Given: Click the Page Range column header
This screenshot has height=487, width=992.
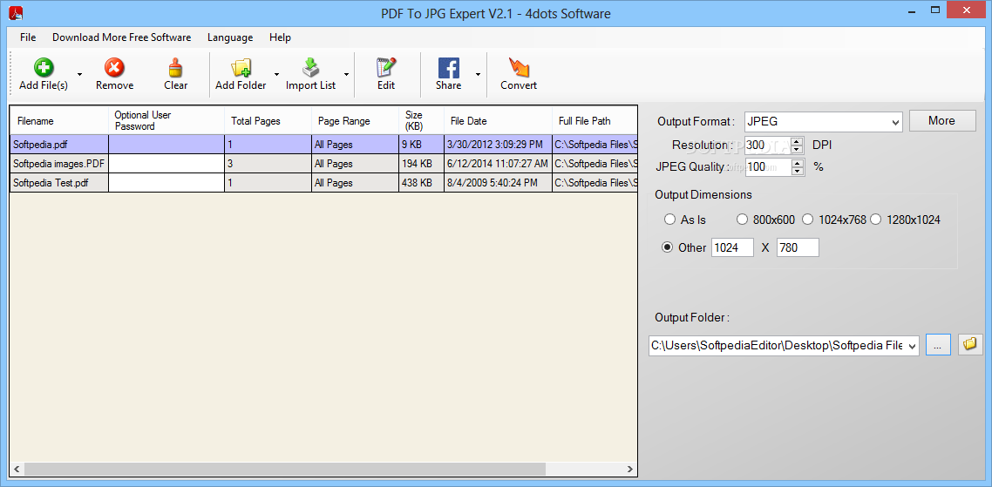Looking at the screenshot, I should (x=355, y=121).
